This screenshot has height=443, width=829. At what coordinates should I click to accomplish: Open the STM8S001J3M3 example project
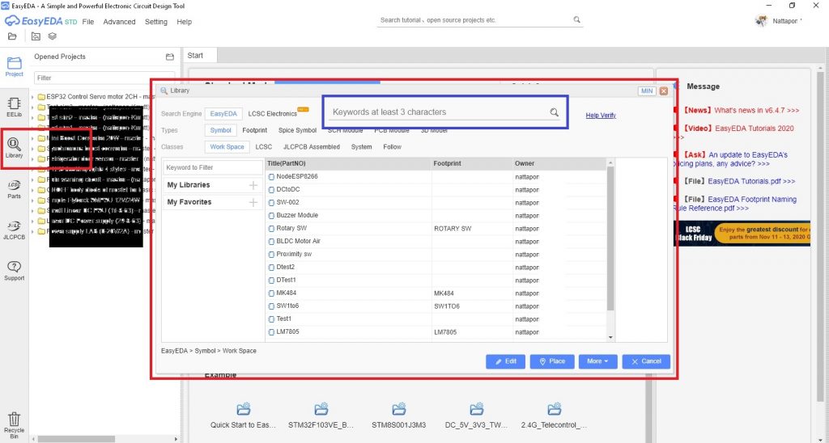pos(398,415)
